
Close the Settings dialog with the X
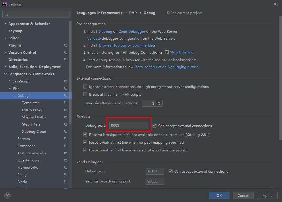(275, 4)
